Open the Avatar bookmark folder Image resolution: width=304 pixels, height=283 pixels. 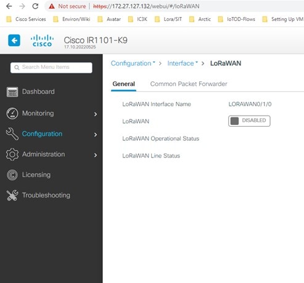pyautogui.click(x=109, y=19)
